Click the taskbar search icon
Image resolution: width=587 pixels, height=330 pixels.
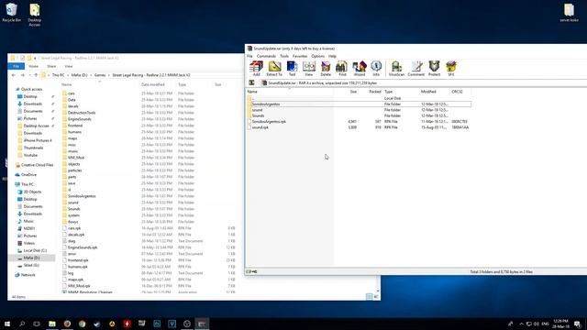22,324
